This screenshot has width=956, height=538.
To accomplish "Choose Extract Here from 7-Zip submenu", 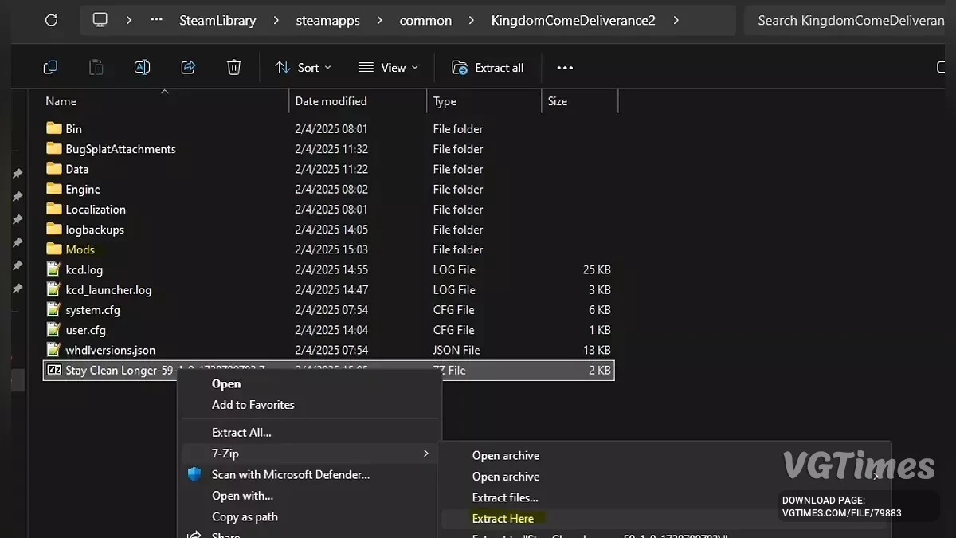I will (x=503, y=518).
